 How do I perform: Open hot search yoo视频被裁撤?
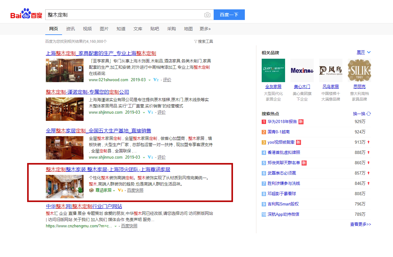coord(281,142)
